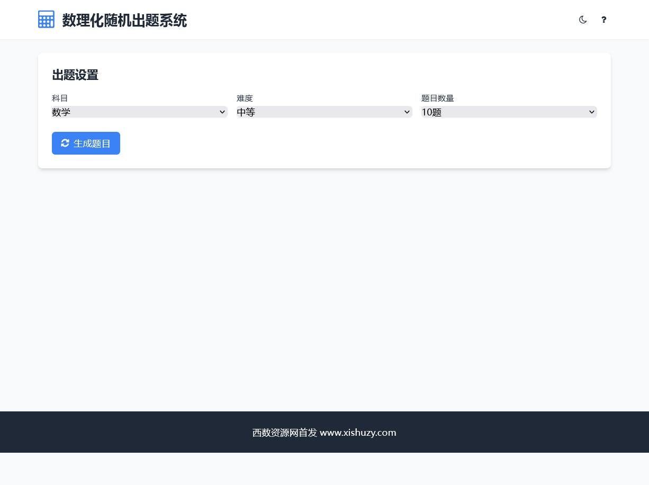
Task: Open the 难度 difficulty dropdown showing 中等
Action: (324, 112)
